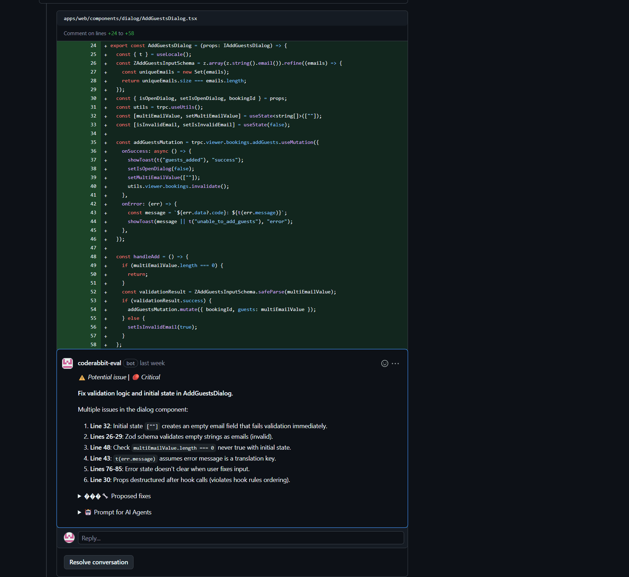629x577 pixels.
Task: Click line number 32 in the diff
Action: coord(93,116)
